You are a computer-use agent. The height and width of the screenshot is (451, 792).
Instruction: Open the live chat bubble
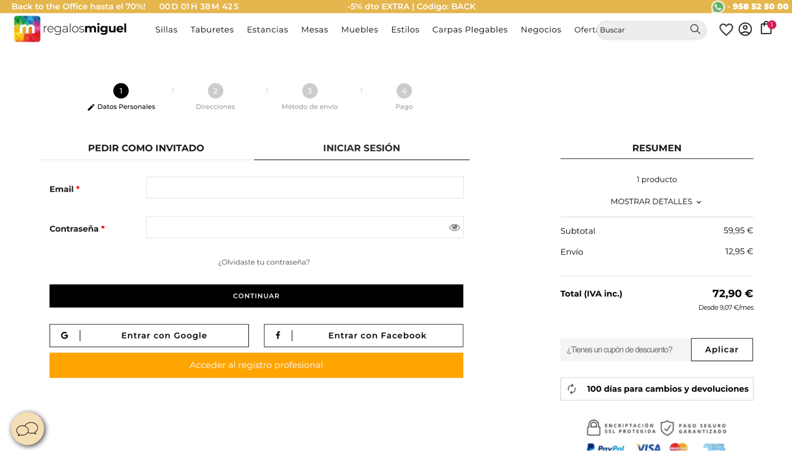point(27,428)
